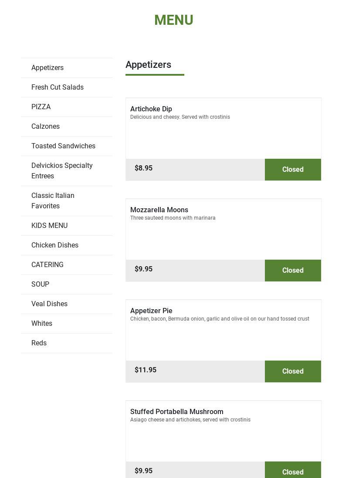Click the Appetizer Pie item title

(151, 311)
